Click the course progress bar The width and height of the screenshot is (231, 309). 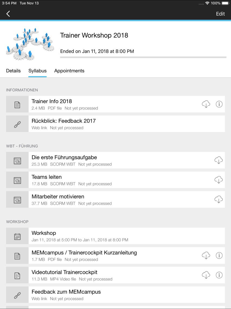143,57
